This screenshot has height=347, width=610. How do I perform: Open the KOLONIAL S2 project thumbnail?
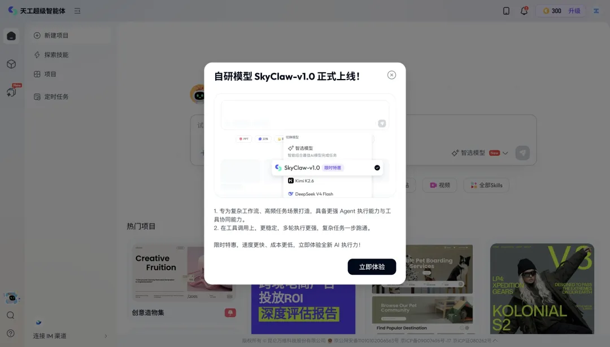click(542, 289)
